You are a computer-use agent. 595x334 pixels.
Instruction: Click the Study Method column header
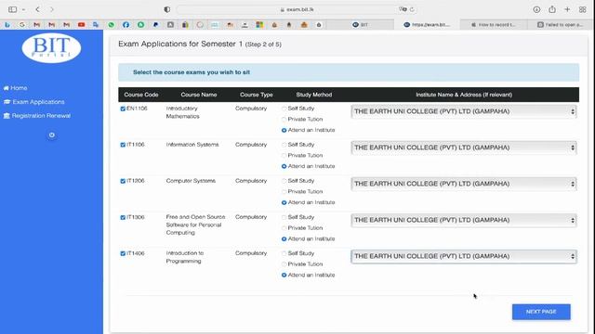314,95
